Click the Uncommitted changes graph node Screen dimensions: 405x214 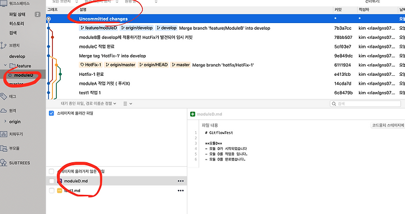click(x=48, y=19)
